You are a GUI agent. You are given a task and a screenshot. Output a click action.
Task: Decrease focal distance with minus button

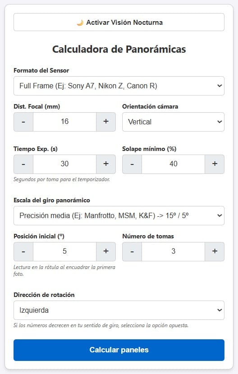point(23,122)
